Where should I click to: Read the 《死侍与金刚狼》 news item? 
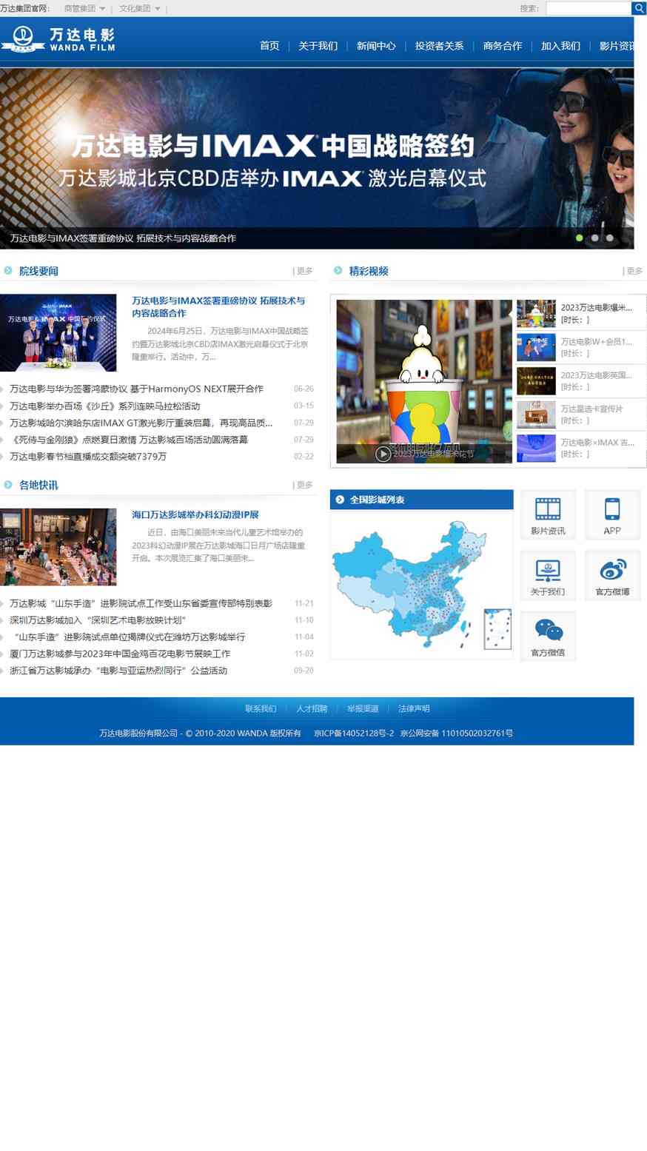click(x=129, y=440)
